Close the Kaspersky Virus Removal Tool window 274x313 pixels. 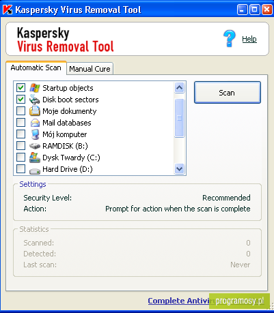266,10
